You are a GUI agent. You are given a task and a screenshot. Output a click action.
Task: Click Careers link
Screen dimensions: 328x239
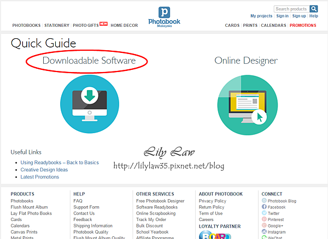tap(206, 219)
